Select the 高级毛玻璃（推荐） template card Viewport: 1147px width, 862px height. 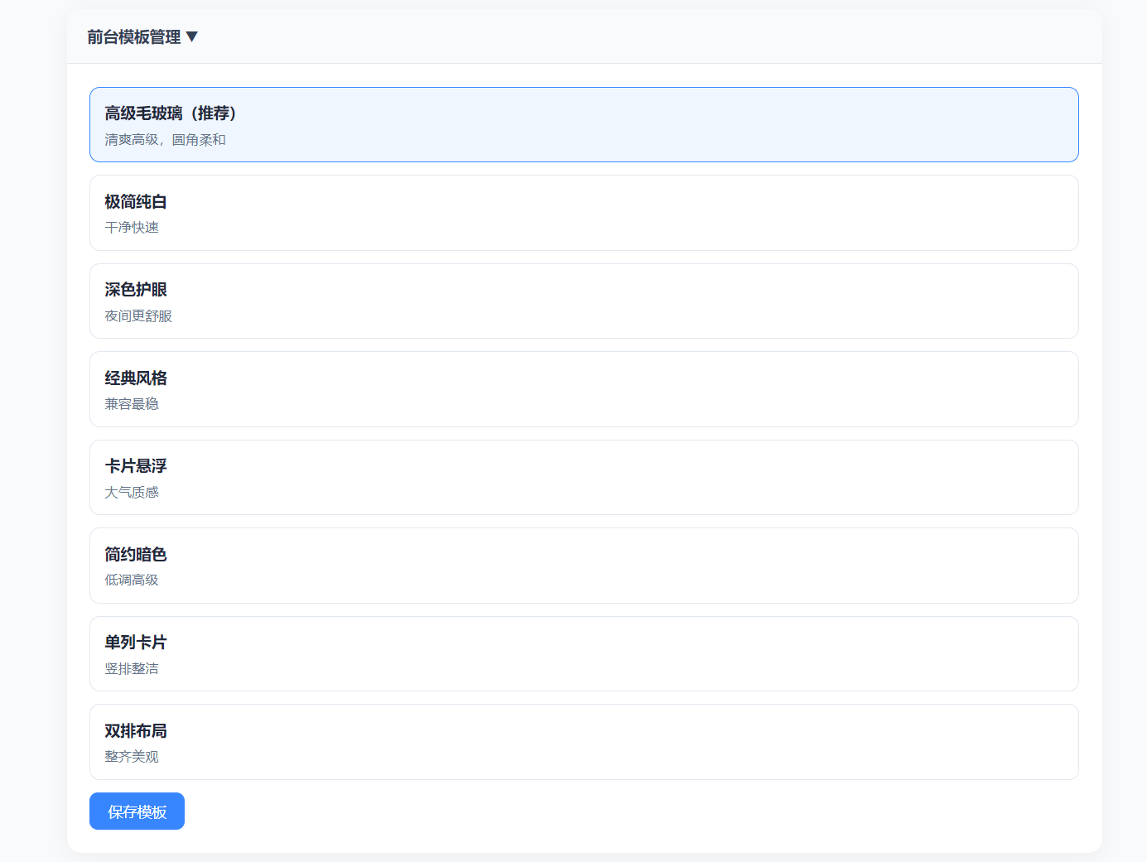click(x=584, y=124)
